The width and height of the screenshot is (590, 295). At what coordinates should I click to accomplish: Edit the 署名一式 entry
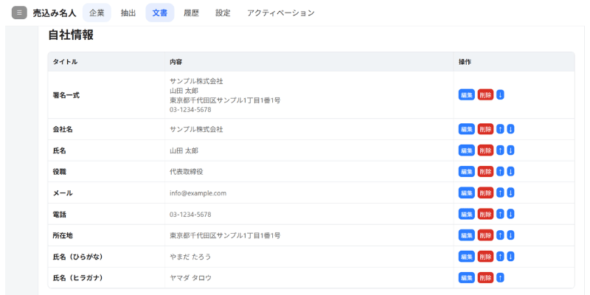466,94
